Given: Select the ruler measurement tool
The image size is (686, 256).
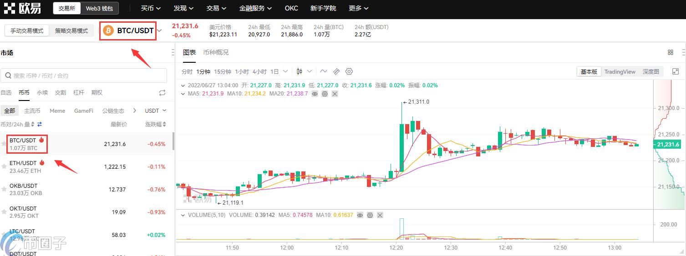Looking at the screenshot, I should point(336,71).
